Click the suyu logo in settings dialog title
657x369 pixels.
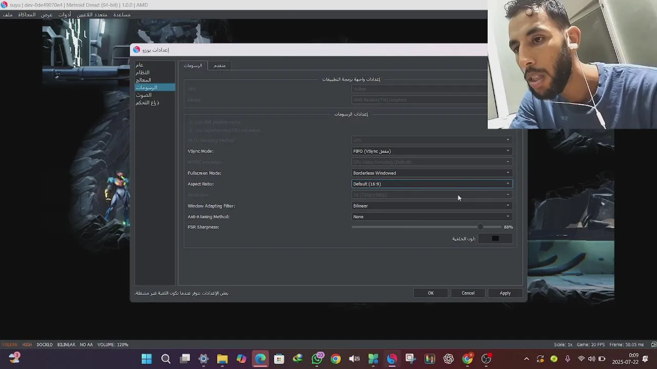(137, 50)
